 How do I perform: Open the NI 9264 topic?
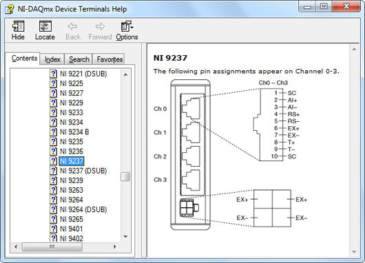coord(72,200)
